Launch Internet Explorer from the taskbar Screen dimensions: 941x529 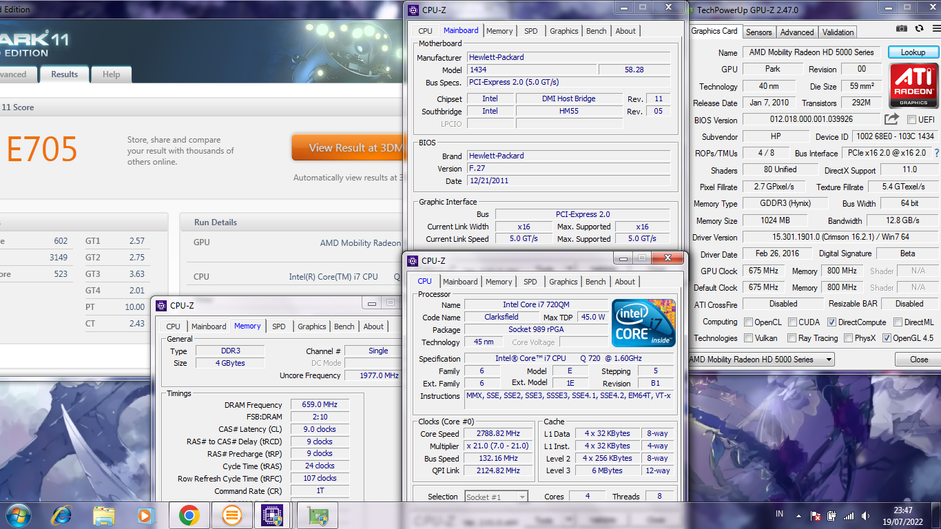click(x=61, y=515)
